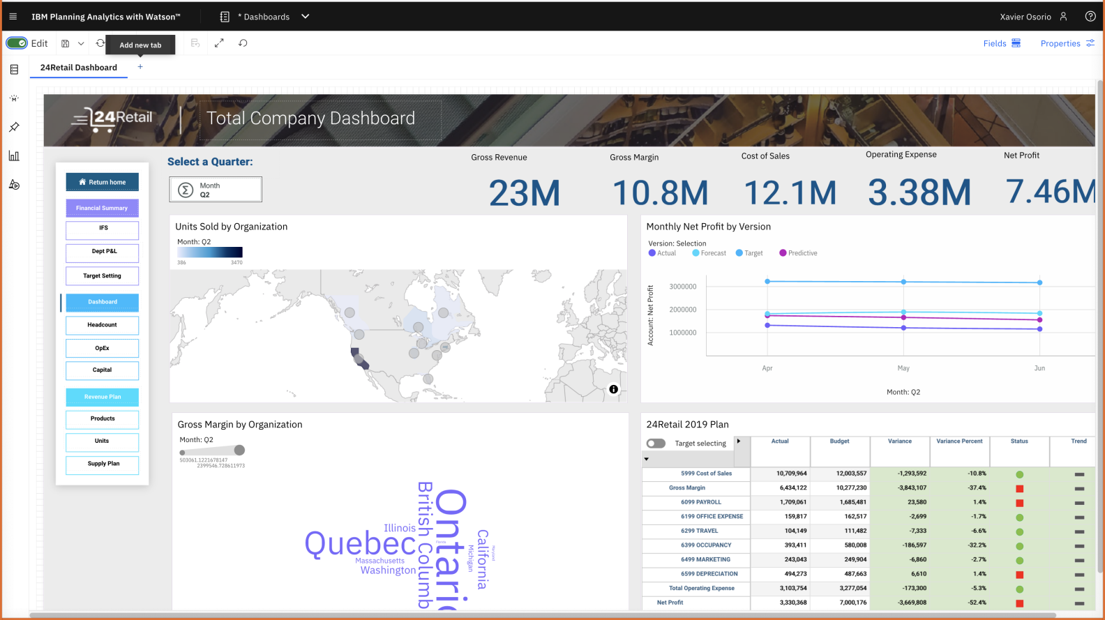
Task: Toggle the Predictive legend series
Action: click(798, 253)
